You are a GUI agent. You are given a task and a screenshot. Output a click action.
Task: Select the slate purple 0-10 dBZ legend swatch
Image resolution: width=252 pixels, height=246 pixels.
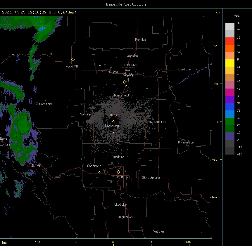pos(230,136)
